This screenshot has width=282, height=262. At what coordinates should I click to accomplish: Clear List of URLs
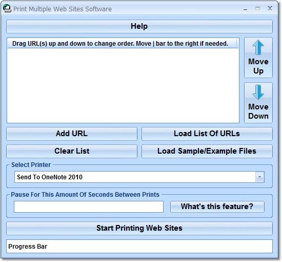pyautogui.click(x=72, y=151)
